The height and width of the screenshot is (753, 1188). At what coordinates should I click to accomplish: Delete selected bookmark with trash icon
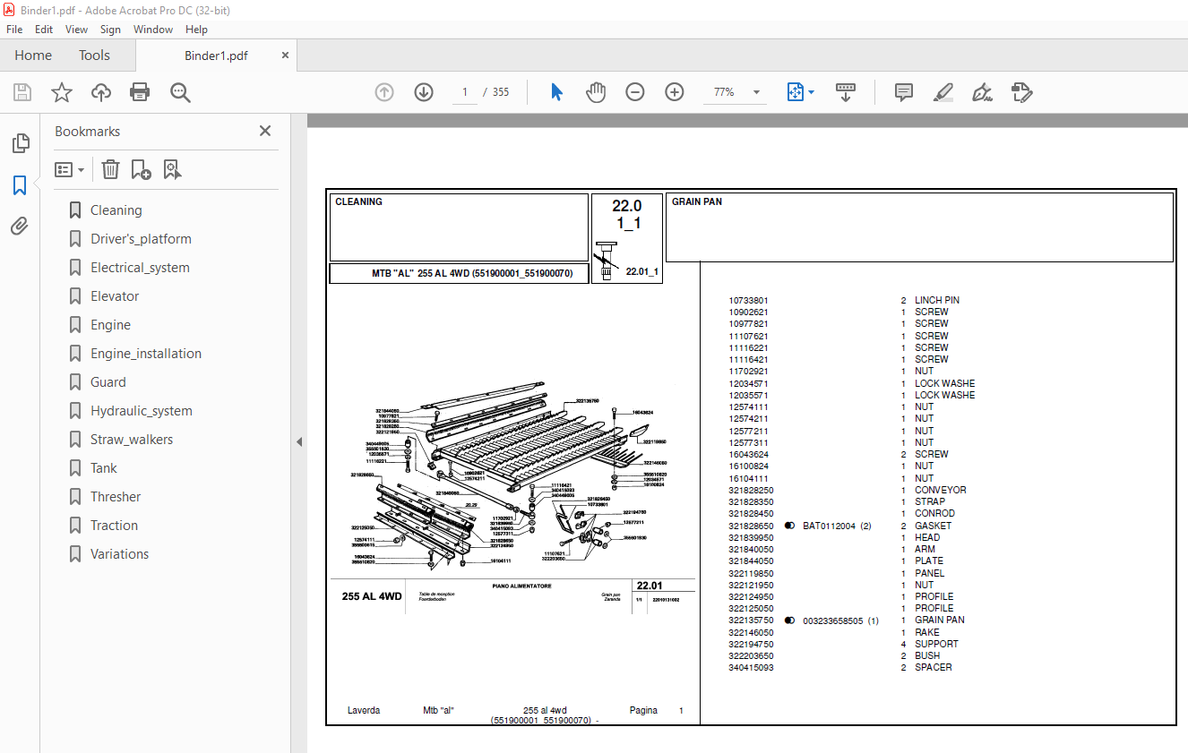(x=110, y=169)
